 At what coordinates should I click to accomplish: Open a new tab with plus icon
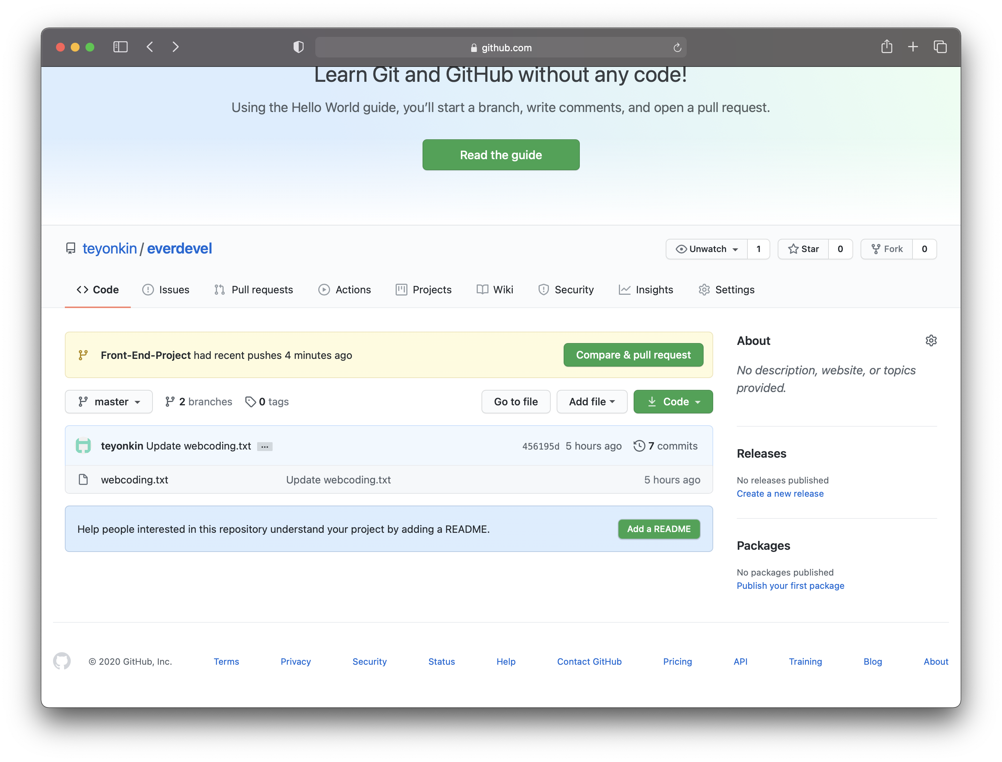click(913, 47)
